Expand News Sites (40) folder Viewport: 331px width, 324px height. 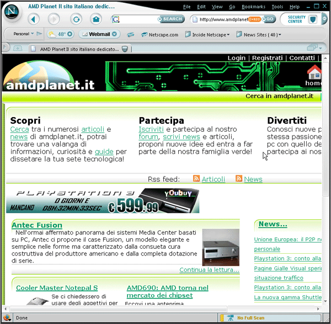[x=259, y=34]
